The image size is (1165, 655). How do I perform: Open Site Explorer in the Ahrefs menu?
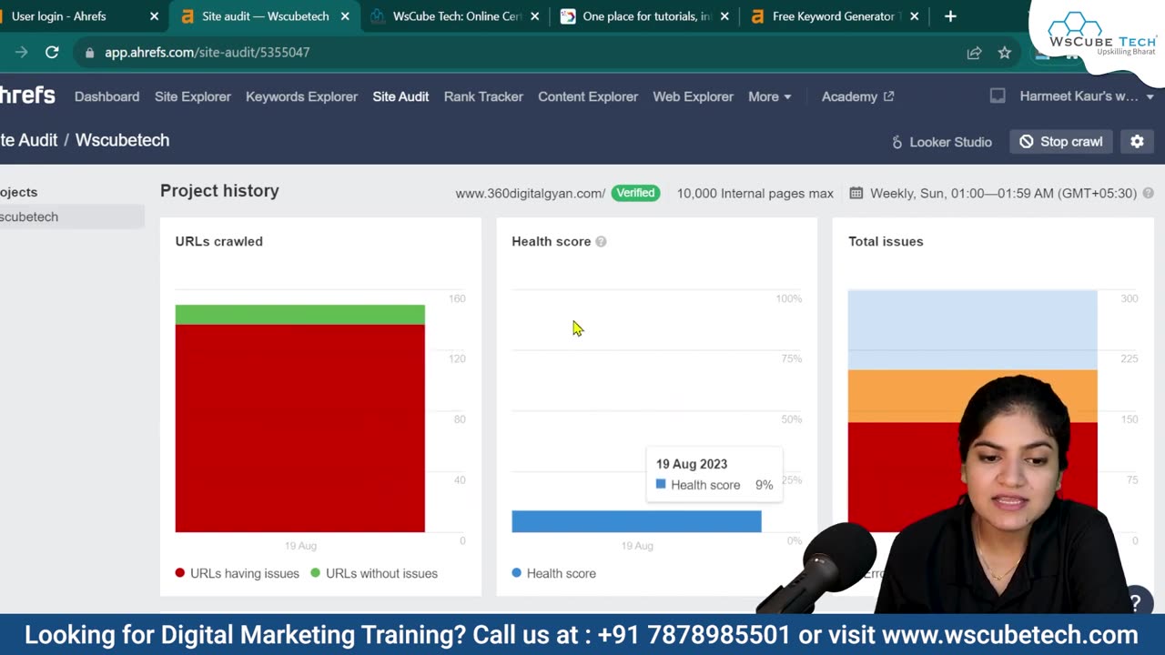coord(192,96)
